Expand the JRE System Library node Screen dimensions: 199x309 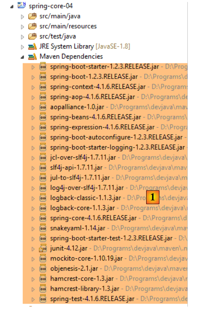pos(22,47)
